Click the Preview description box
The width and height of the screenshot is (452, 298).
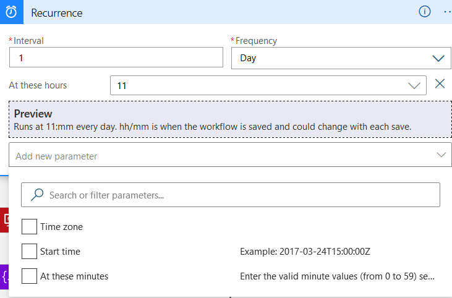pos(230,120)
